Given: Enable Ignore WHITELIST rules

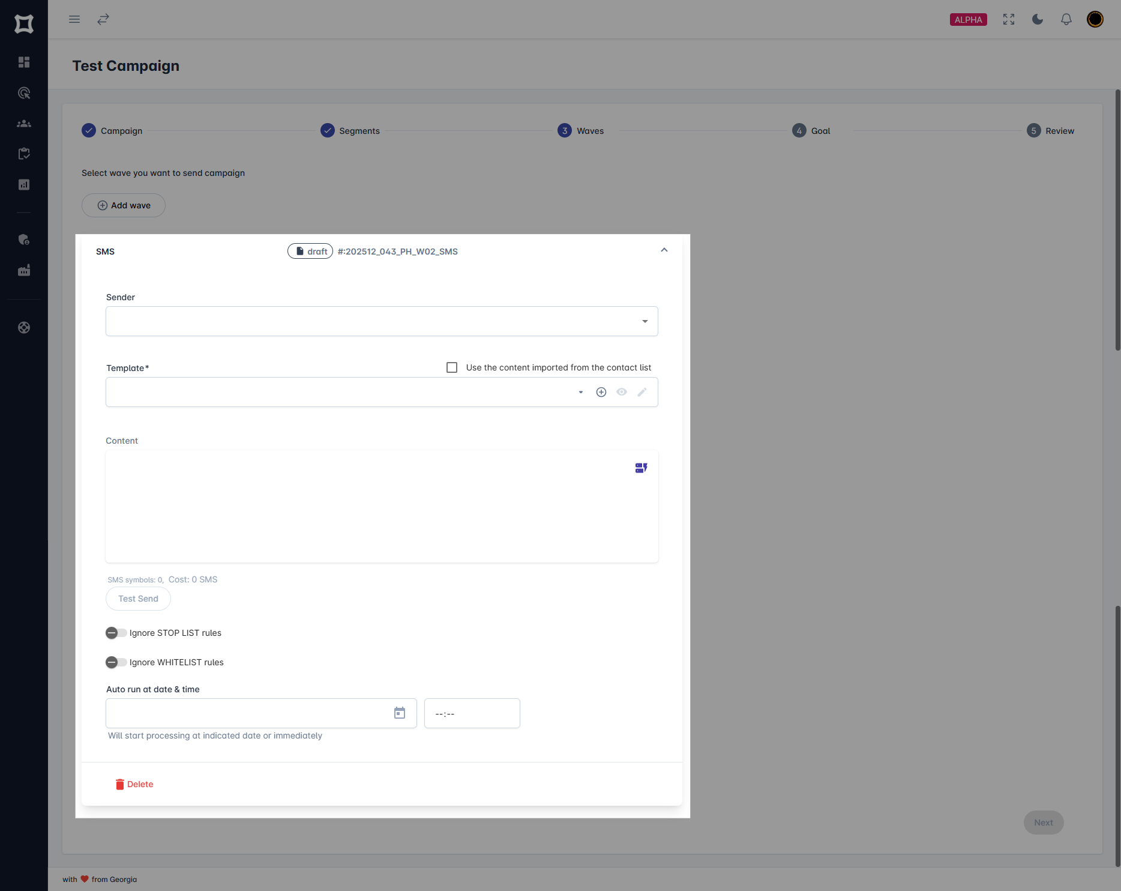Looking at the screenshot, I should (116, 662).
